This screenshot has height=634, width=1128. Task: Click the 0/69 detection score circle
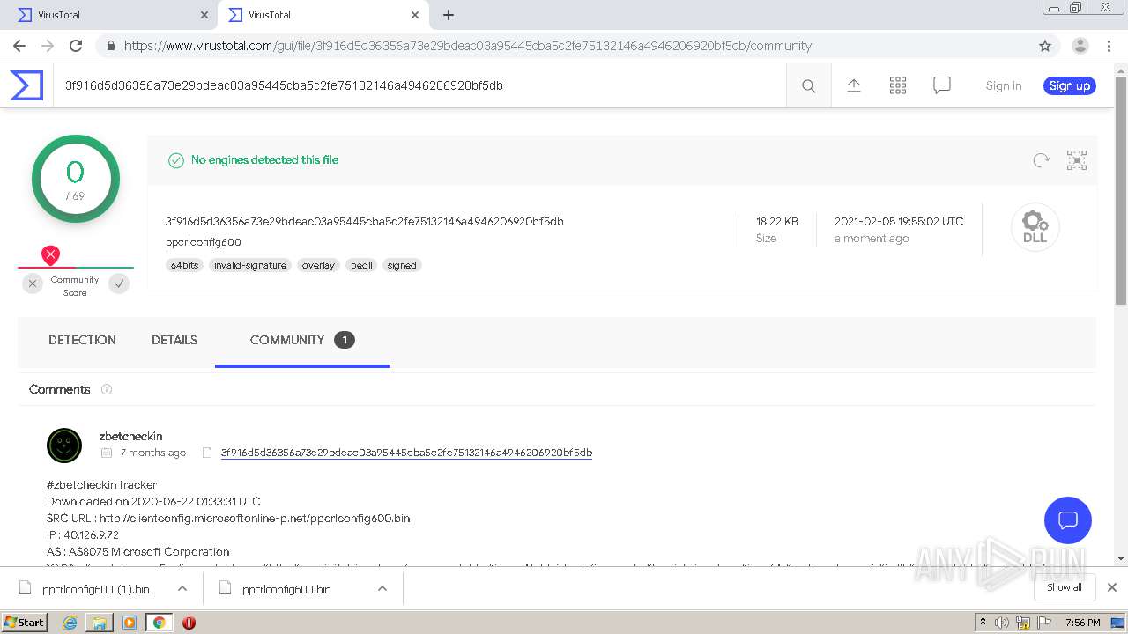coord(76,179)
